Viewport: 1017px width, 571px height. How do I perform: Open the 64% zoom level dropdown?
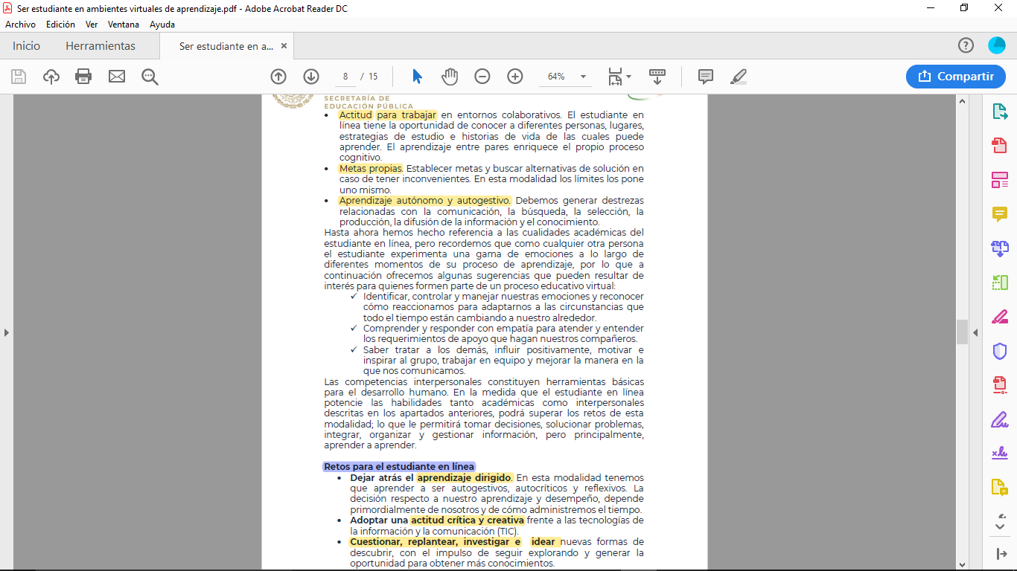point(583,77)
